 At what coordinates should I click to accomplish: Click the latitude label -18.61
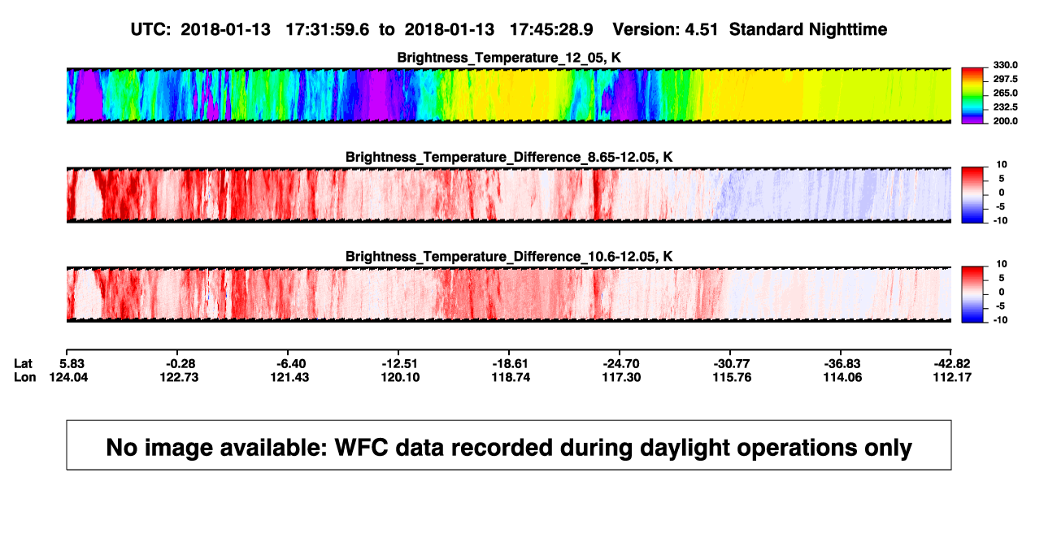coord(509,363)
